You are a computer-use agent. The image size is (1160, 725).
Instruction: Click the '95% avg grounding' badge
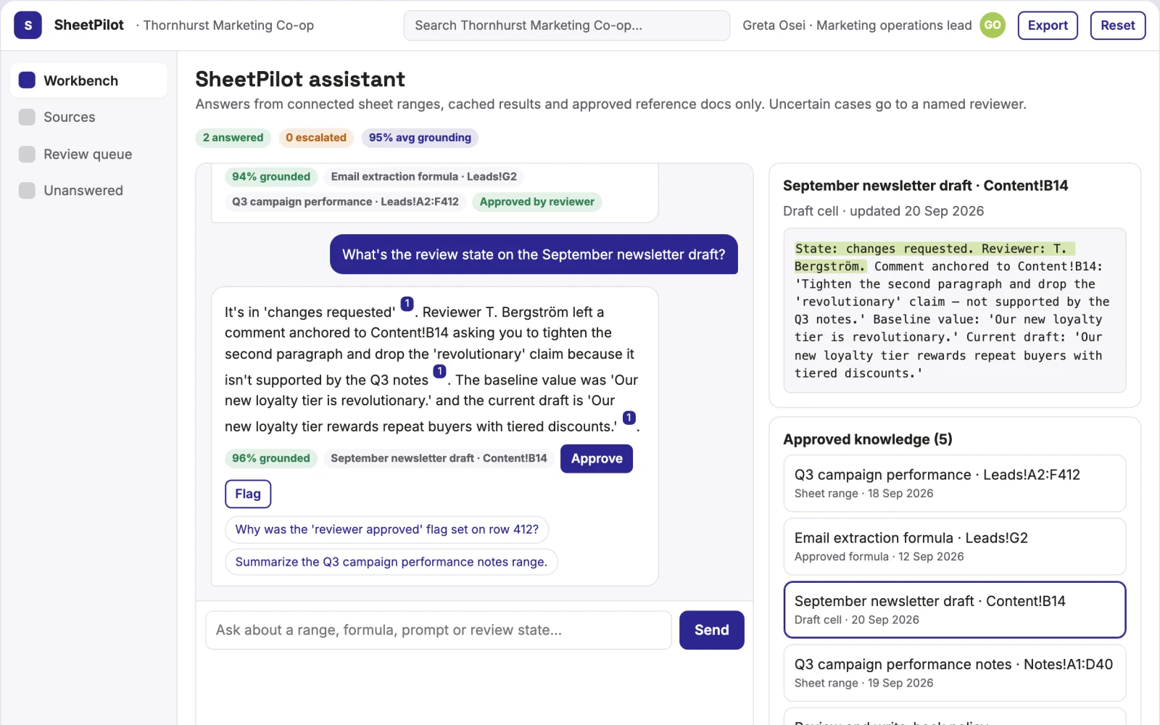pos(420,138)
